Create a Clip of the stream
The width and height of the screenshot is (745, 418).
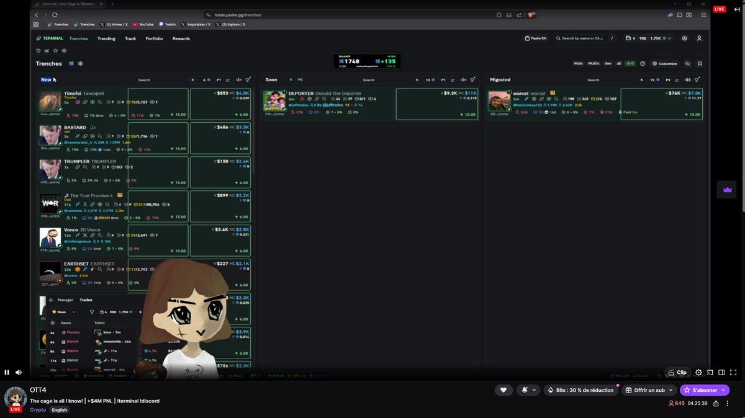(677, 372)
